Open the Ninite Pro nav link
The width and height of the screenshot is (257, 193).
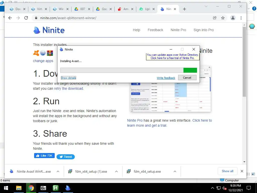click(x=178, y=30)
